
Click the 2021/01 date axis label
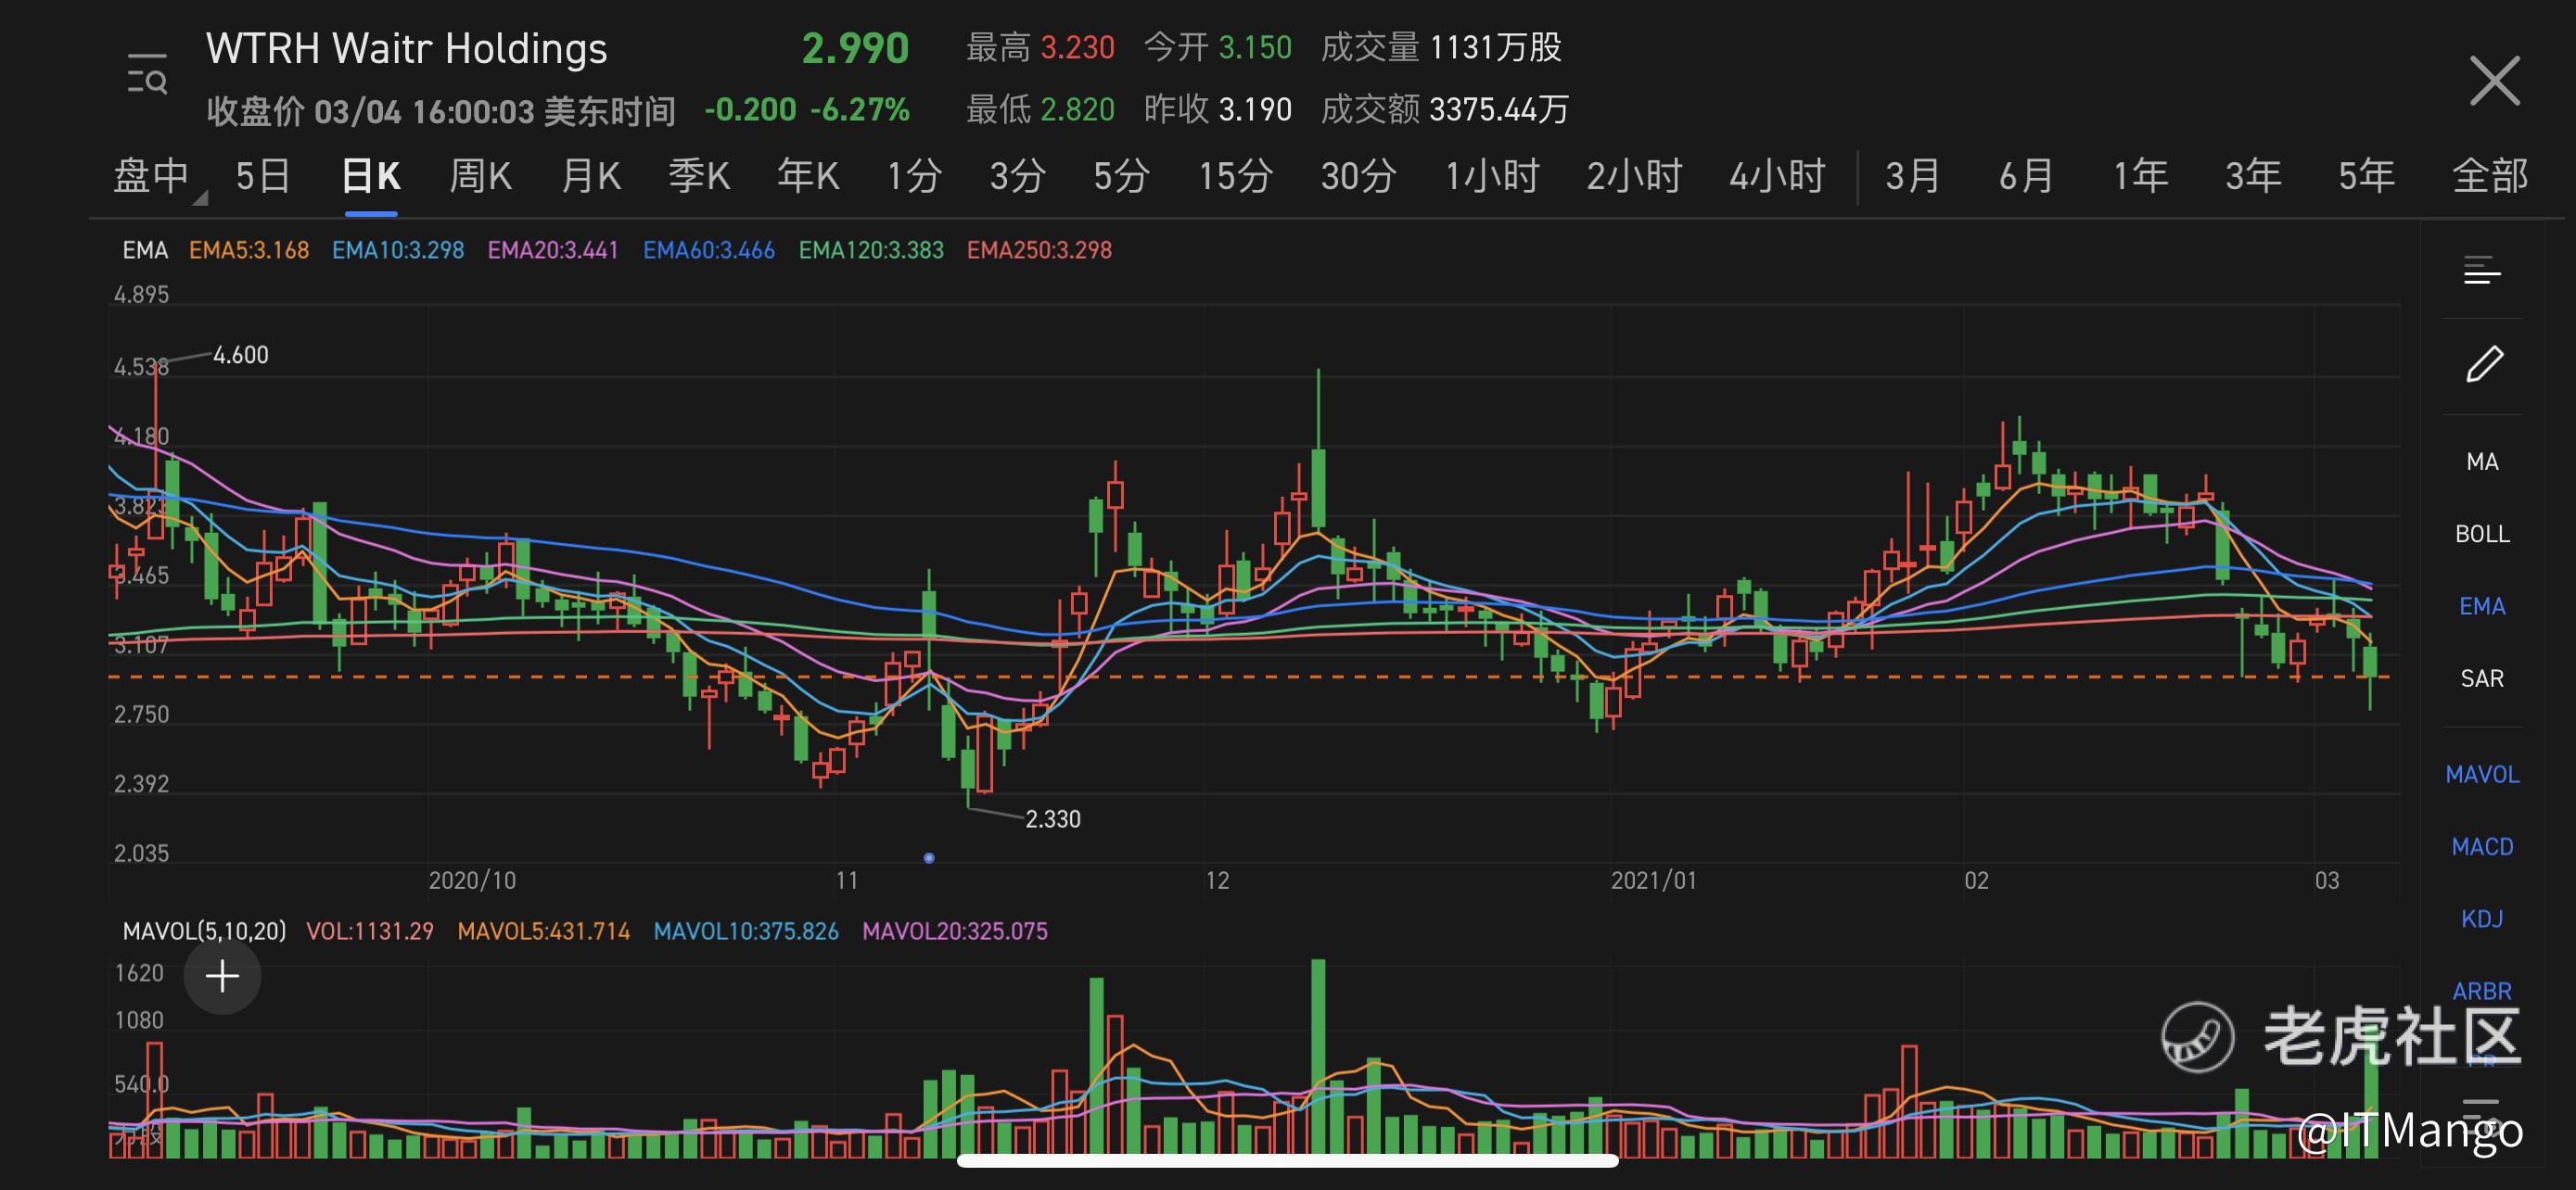coord(1653,880)
